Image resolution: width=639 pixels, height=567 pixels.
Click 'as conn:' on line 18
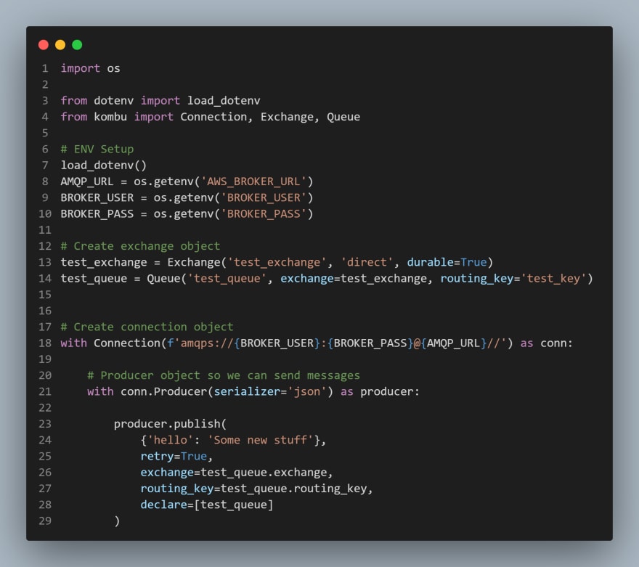[547, 343]
